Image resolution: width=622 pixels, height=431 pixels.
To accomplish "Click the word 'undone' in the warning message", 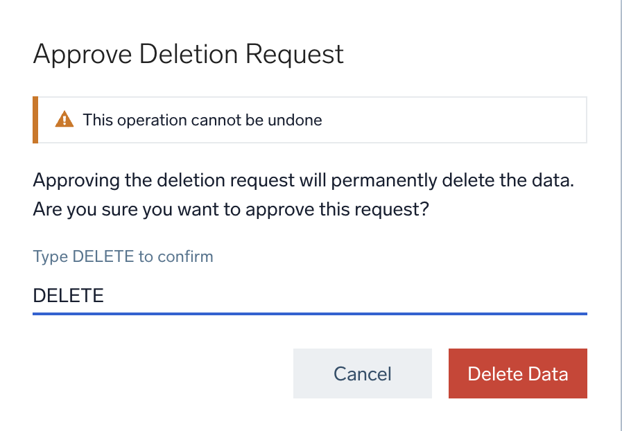I will pyautogui.click(x=298, y=120).
